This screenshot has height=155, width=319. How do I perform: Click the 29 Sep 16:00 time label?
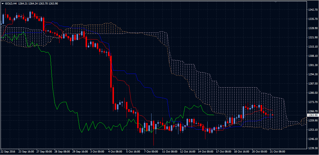click(80, 152)
